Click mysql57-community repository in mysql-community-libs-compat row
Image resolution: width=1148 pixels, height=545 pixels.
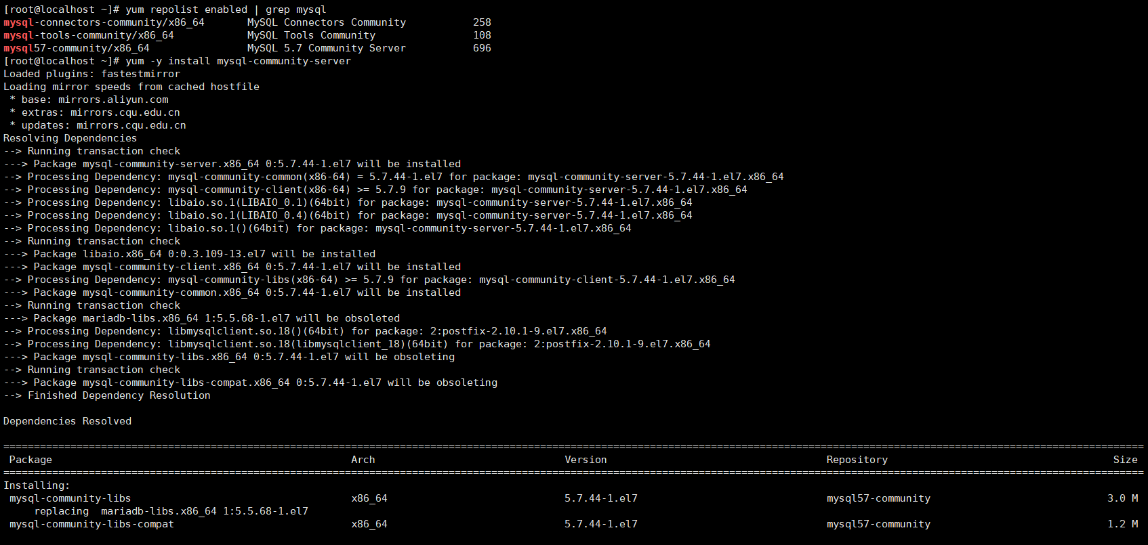tap(878, 524)
